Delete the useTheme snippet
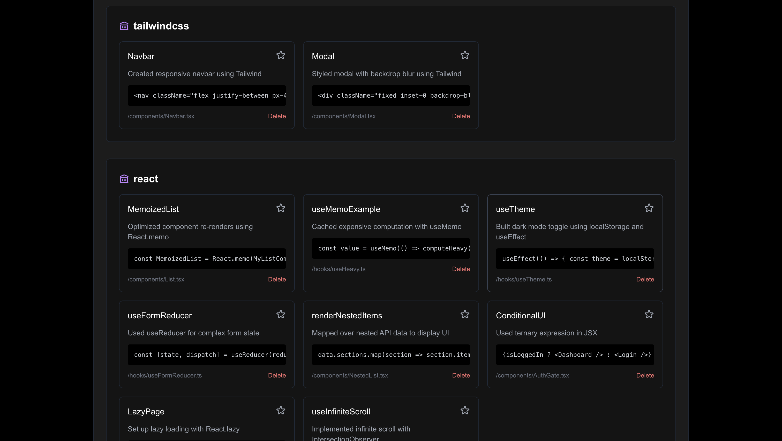 coord(645,279)
